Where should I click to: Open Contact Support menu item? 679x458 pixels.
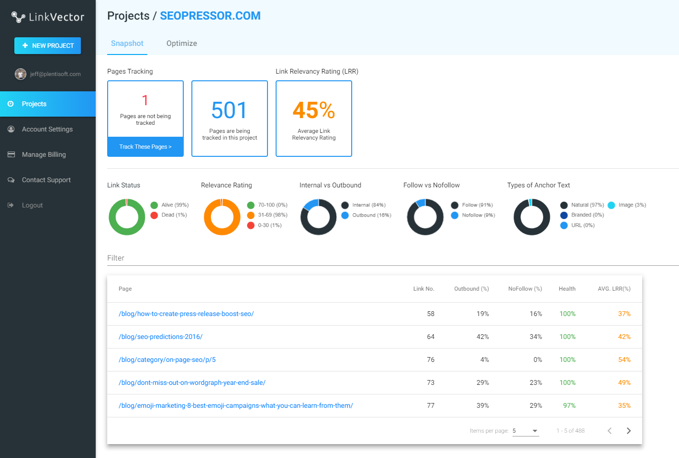pos(48,180)
